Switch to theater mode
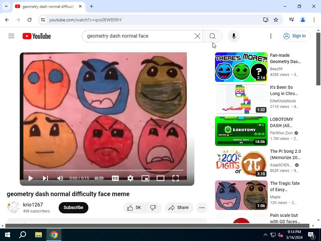 [160, 178]
